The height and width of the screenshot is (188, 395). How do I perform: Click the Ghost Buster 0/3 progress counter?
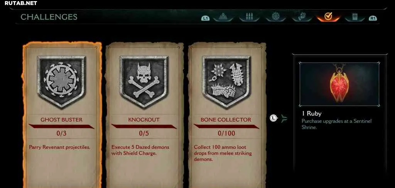(61, 133)
